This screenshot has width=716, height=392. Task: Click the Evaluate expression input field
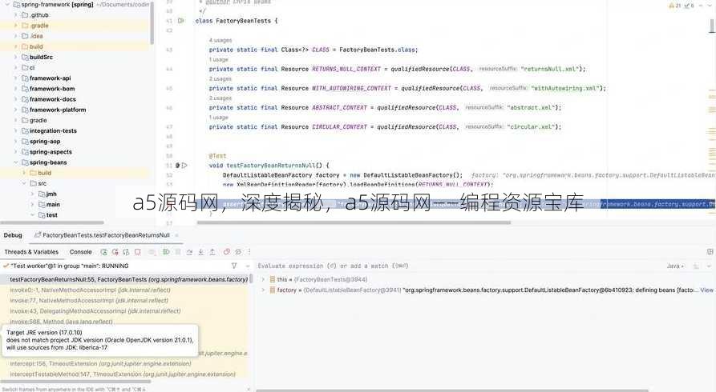(x=459, y=266)
